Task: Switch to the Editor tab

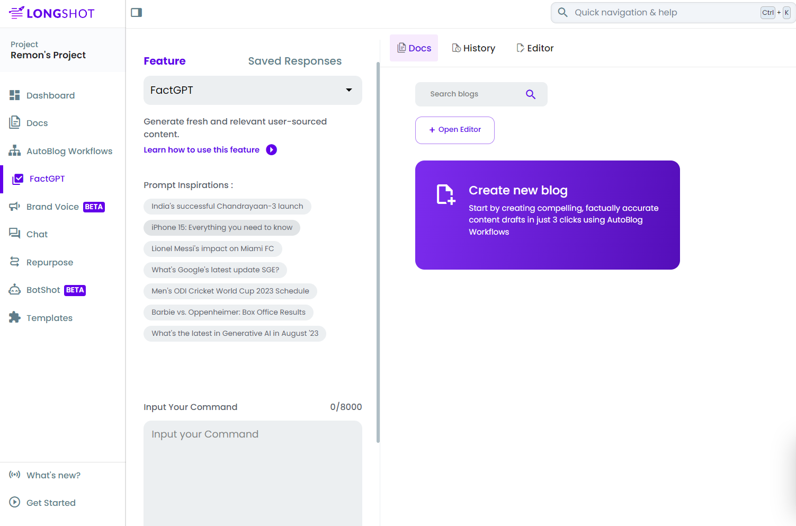Action: [x=535, y=48]
